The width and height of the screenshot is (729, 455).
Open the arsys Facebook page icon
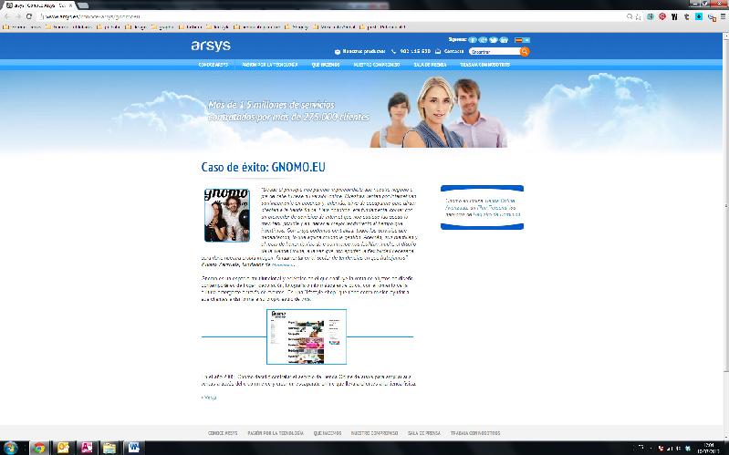pos(473,40)
